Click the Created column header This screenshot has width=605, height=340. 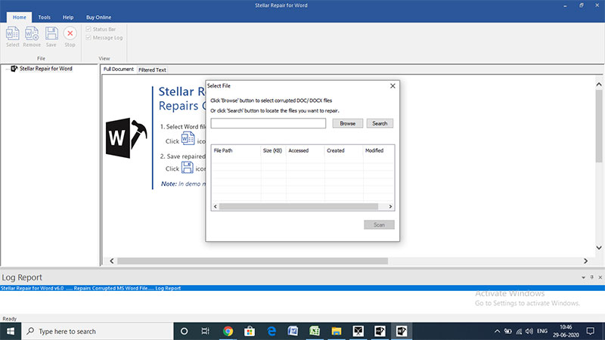pyautogui.click(x=344, y=150)
